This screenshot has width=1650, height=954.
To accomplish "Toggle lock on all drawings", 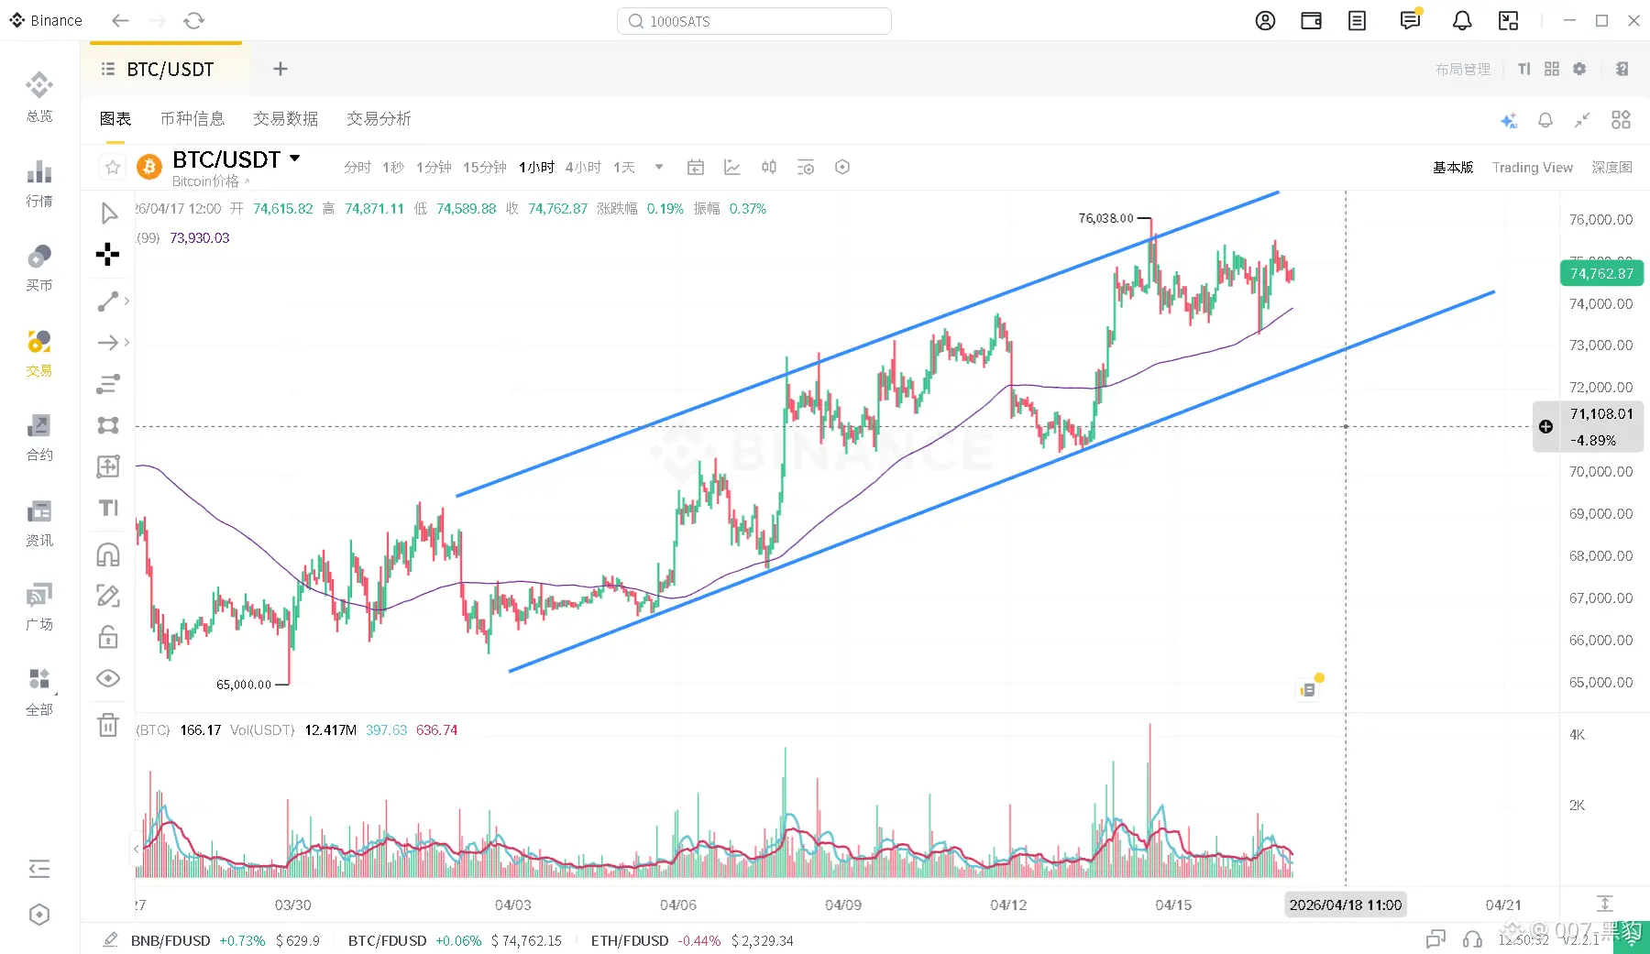I will click(108, 637).
